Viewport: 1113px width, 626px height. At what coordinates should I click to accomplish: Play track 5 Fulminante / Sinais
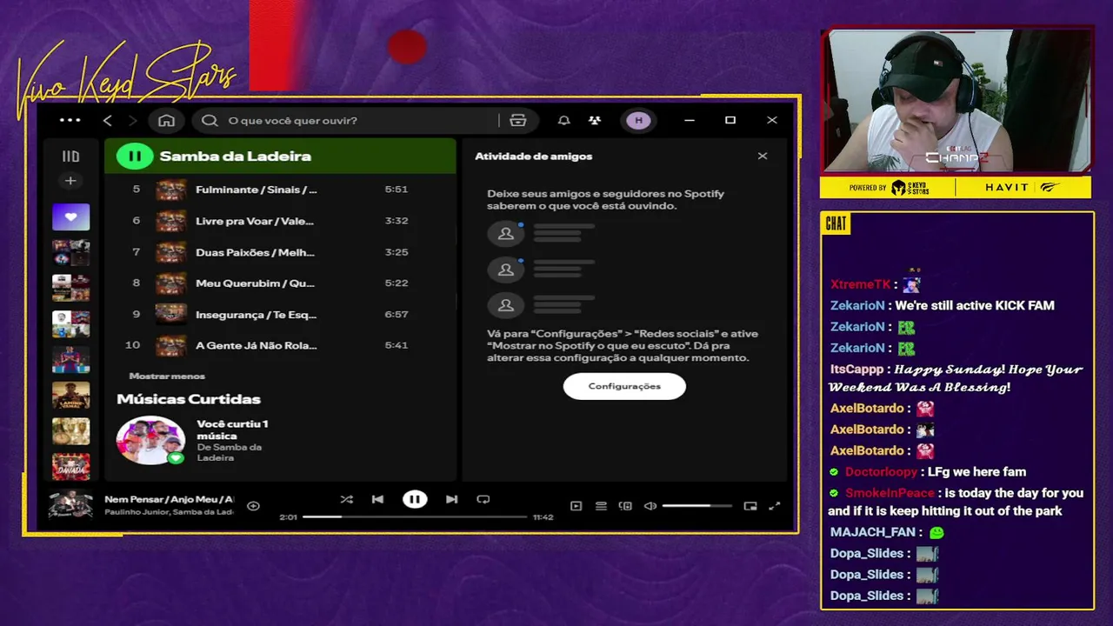[281, 190]
